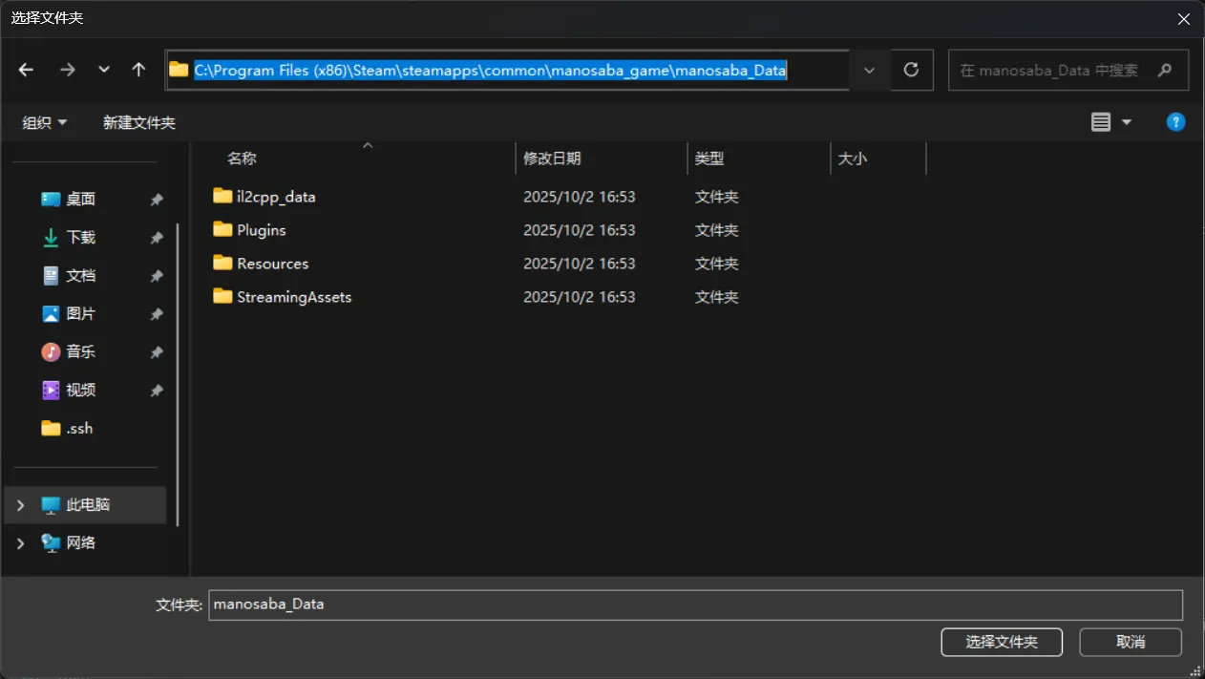Toggle pin next to Pictures (图片)
The height and width of the screenshot is (679, 1205).
pos(157,314)
